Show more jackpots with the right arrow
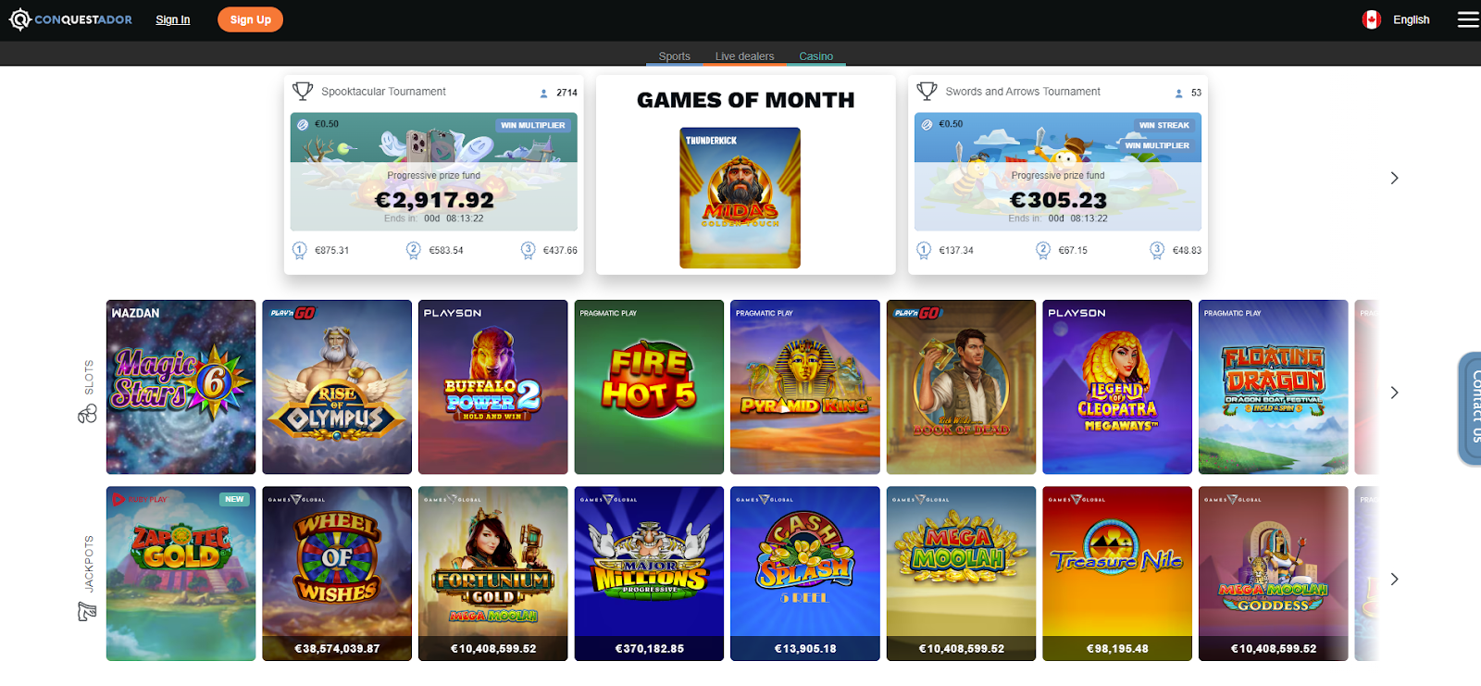The height and width of the screenshot is (686, 1481). pyautogui.click(x=1394, y=579)
